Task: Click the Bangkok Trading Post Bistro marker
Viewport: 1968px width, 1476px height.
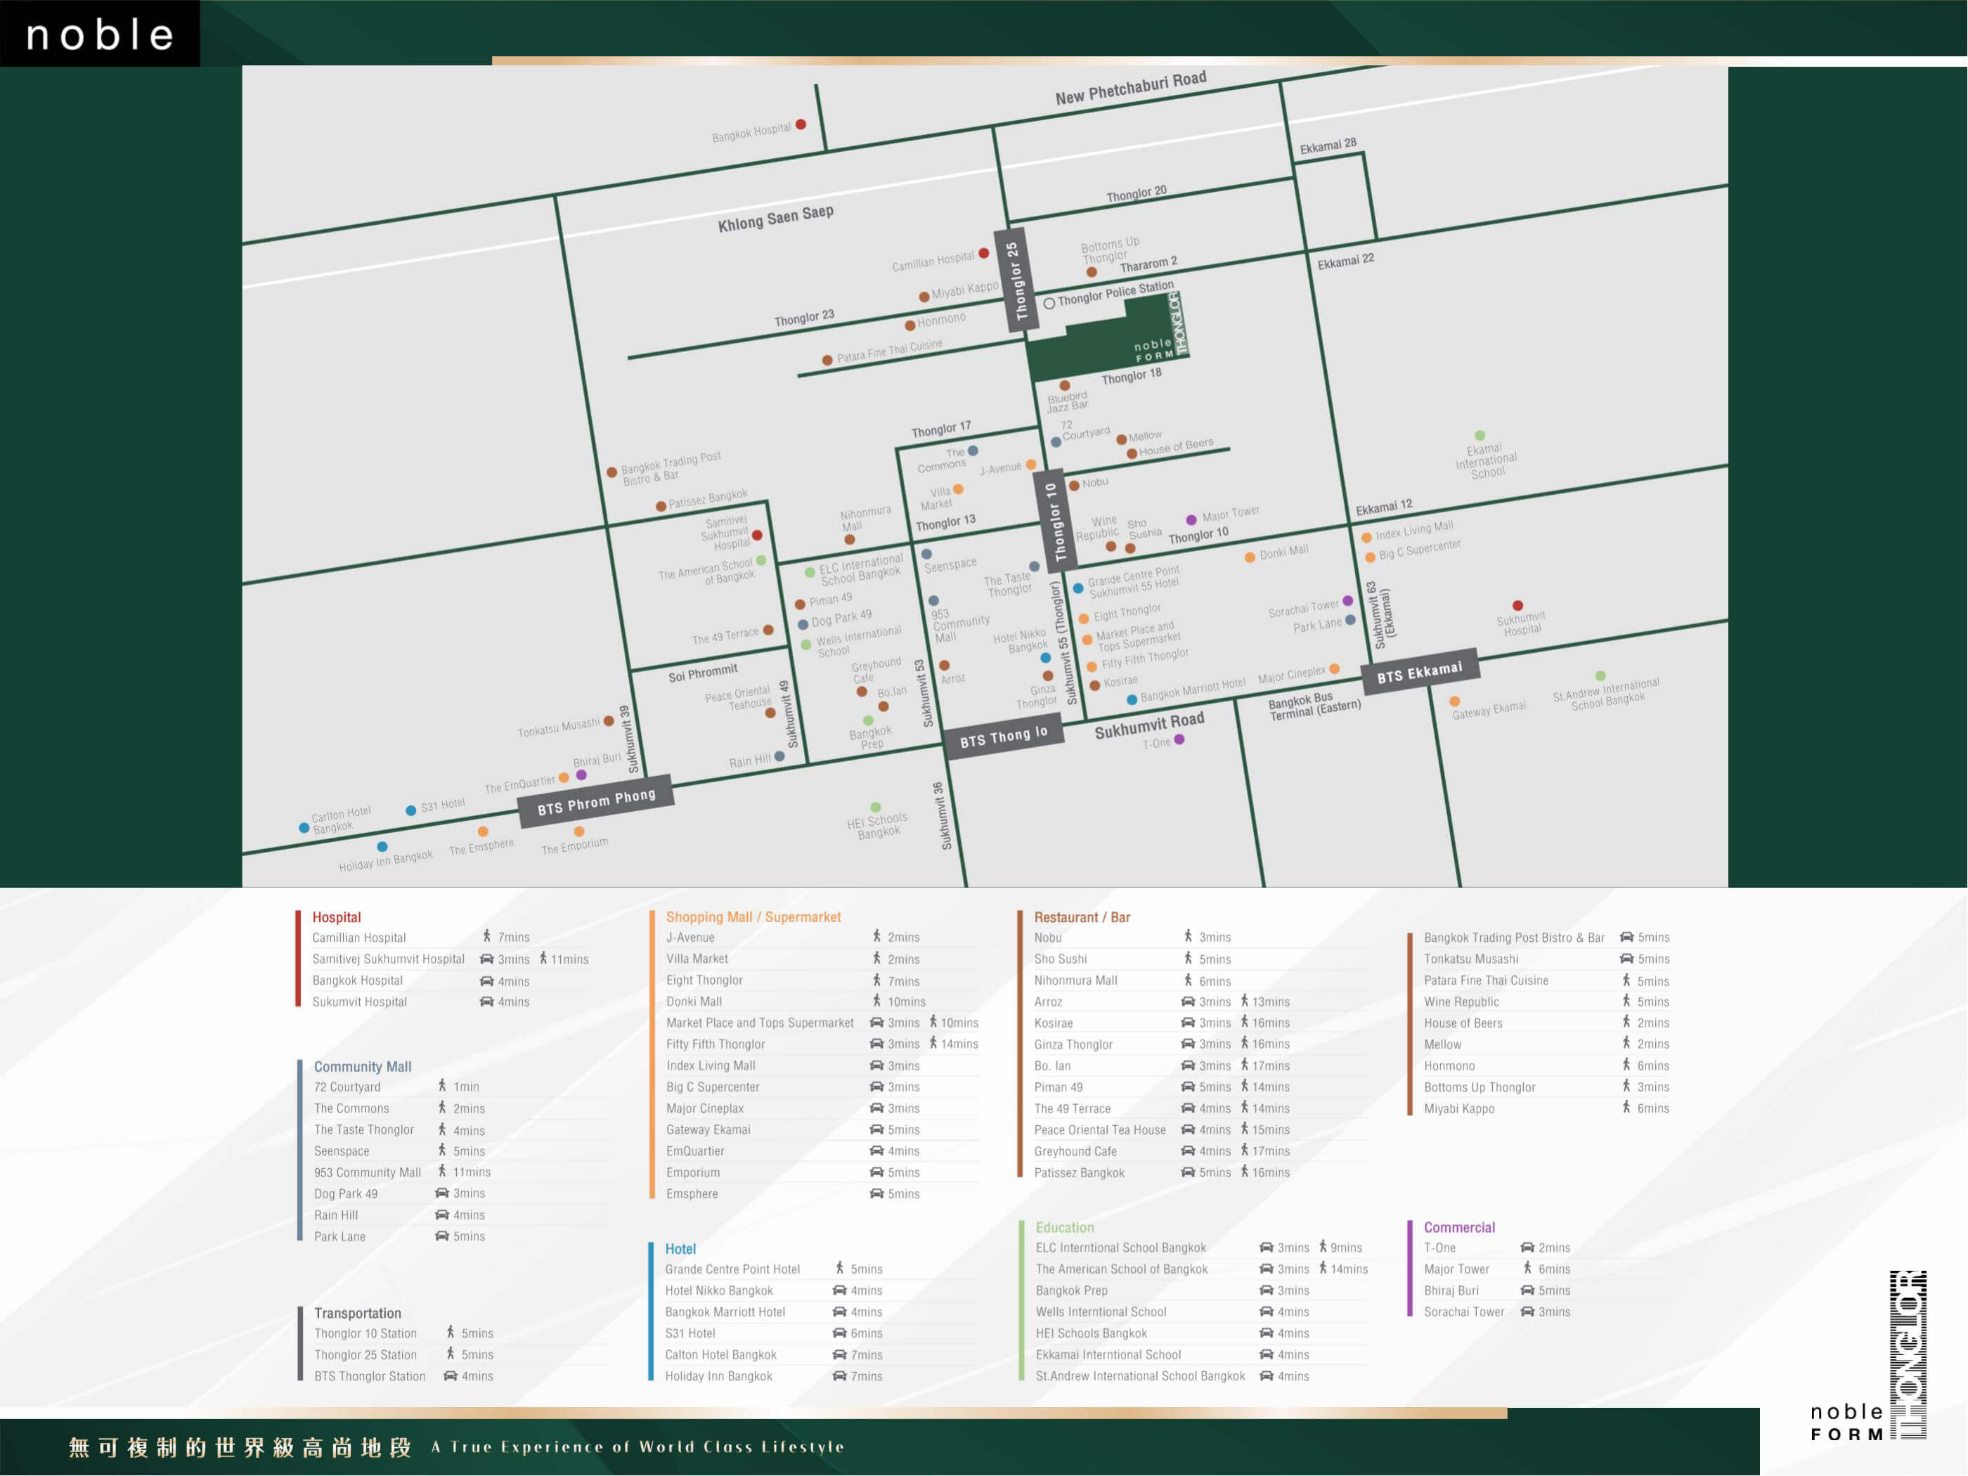Action: (x=612, y=472)
